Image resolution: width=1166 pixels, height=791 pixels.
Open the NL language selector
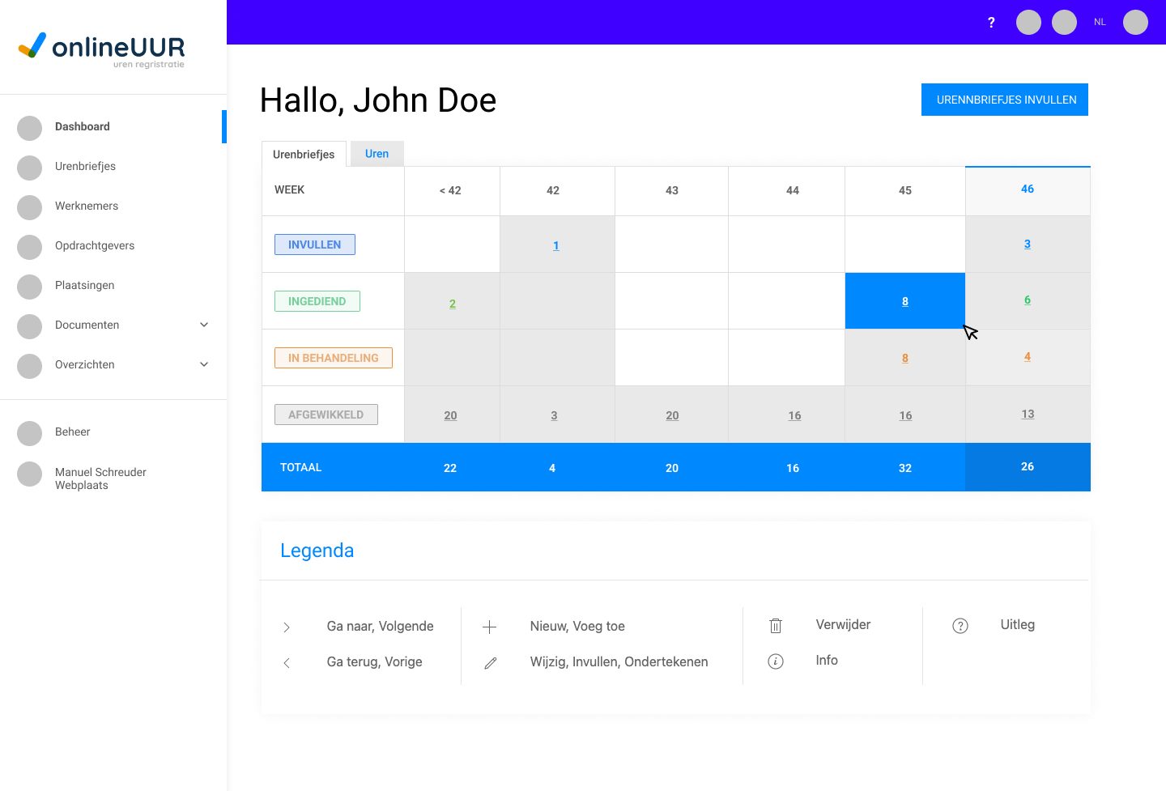coord(1100,23)
